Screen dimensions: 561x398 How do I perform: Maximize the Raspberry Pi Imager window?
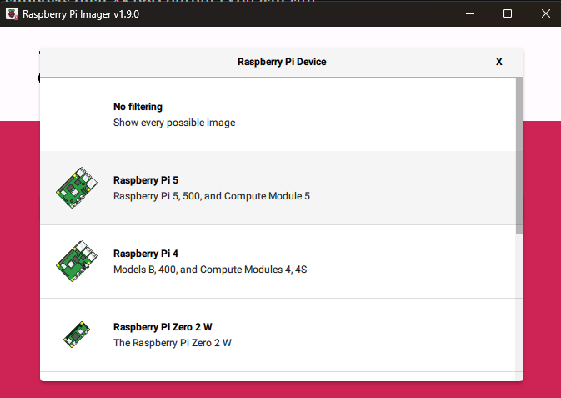[508, 13]
